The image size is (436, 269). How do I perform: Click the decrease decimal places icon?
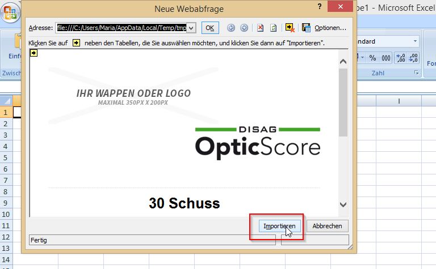[x=414, y=58]
